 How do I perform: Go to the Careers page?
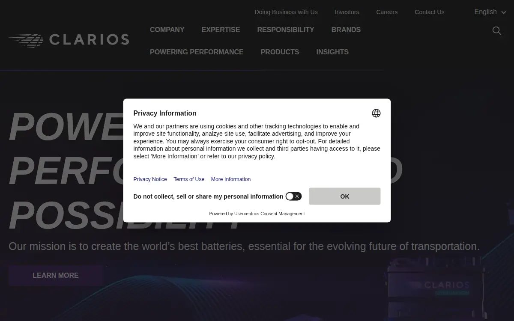coord(387,12)
